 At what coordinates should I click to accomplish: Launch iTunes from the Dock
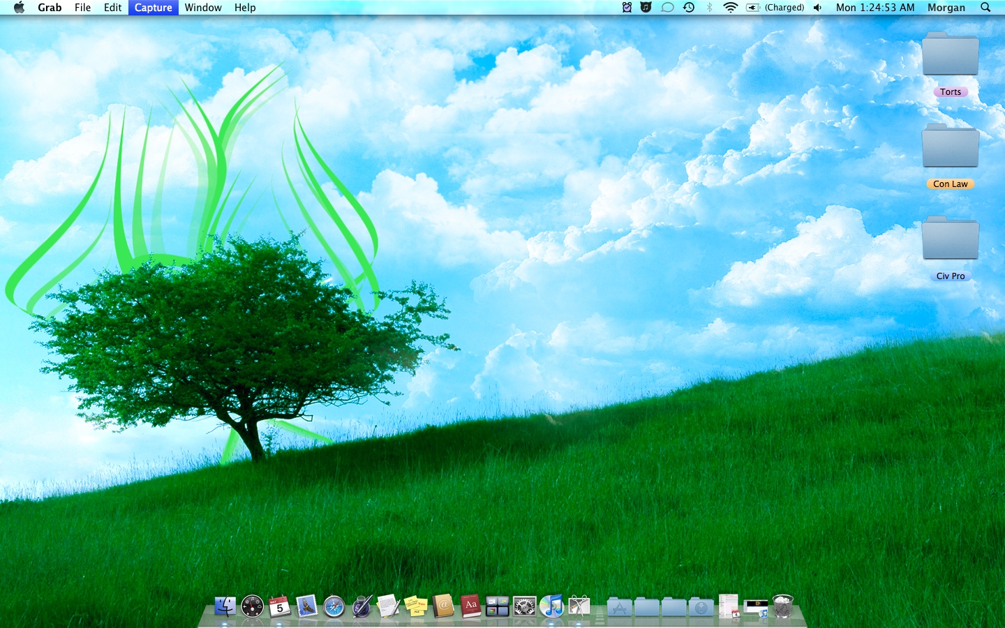[x=552, y=606]
